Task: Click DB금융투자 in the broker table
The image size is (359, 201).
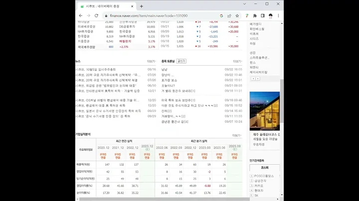Action: 127,27
